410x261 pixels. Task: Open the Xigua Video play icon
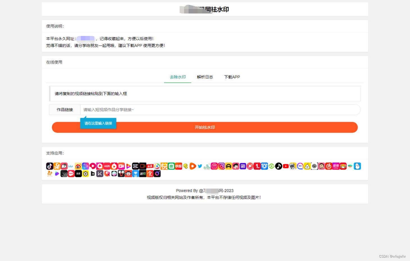[193, 166]
